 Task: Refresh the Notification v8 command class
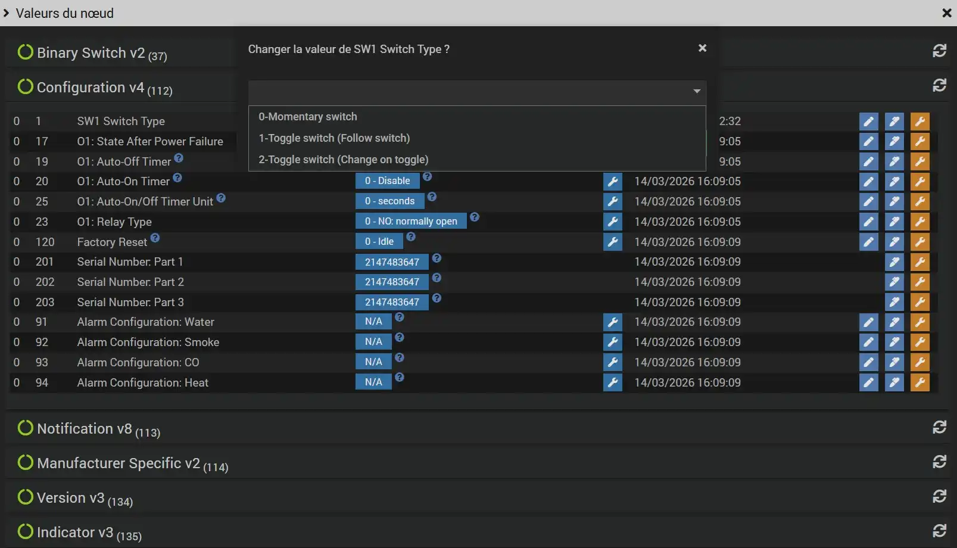[x=939, y=427]
